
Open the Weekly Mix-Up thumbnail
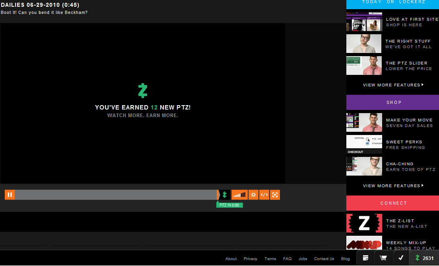(364, 243)
